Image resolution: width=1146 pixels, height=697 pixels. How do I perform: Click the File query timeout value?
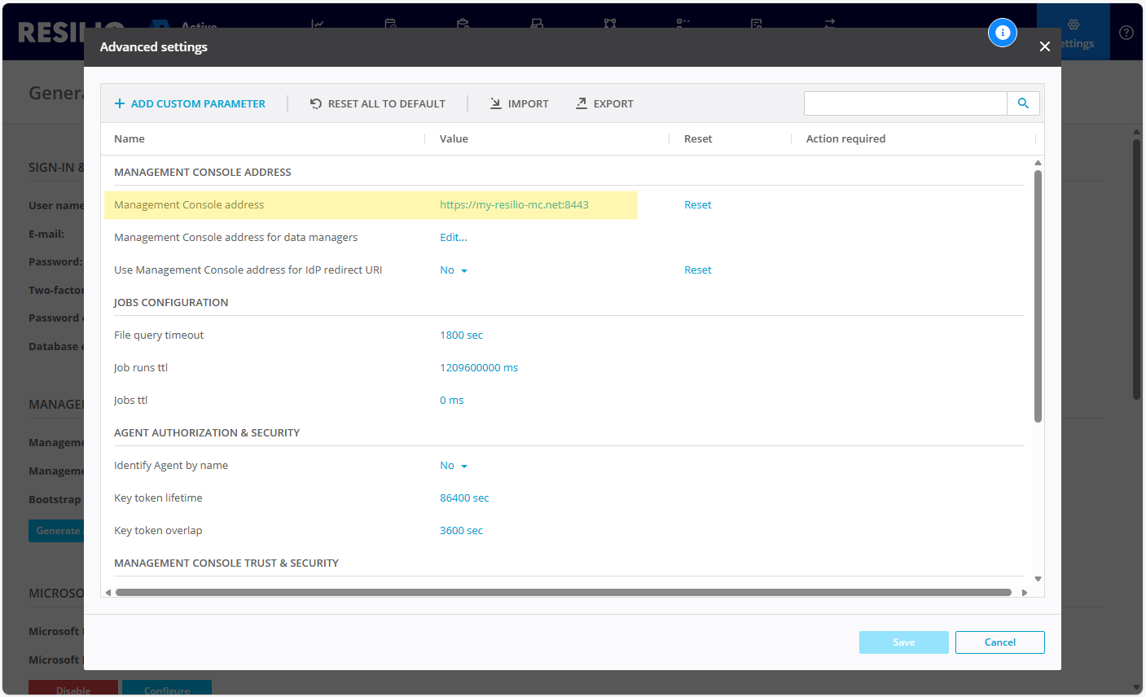pyautogui.click(x=461, y=335)
